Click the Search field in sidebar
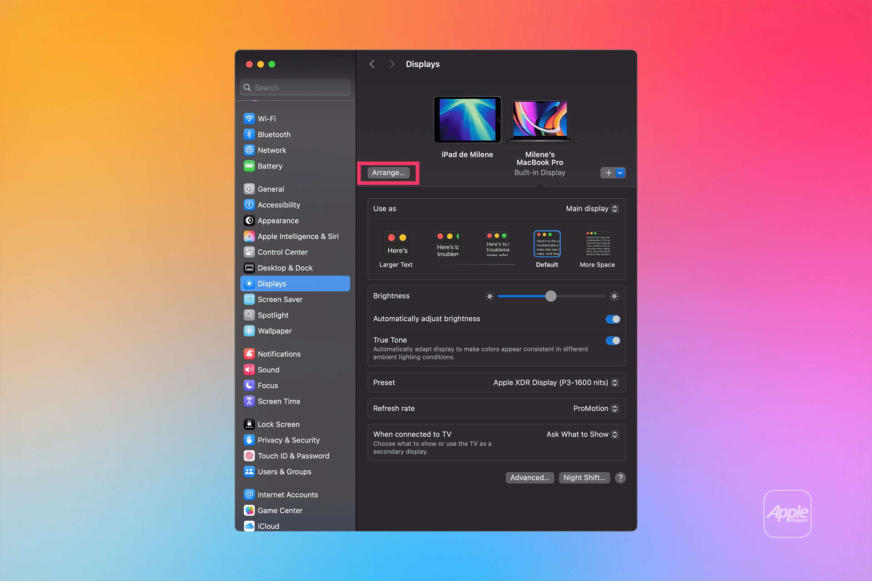The image size is (872, 581). pos(295,87)
